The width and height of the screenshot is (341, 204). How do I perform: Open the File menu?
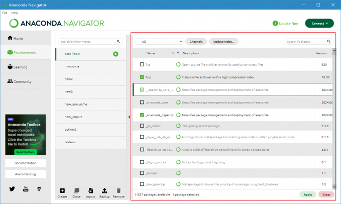pos(5,13)
